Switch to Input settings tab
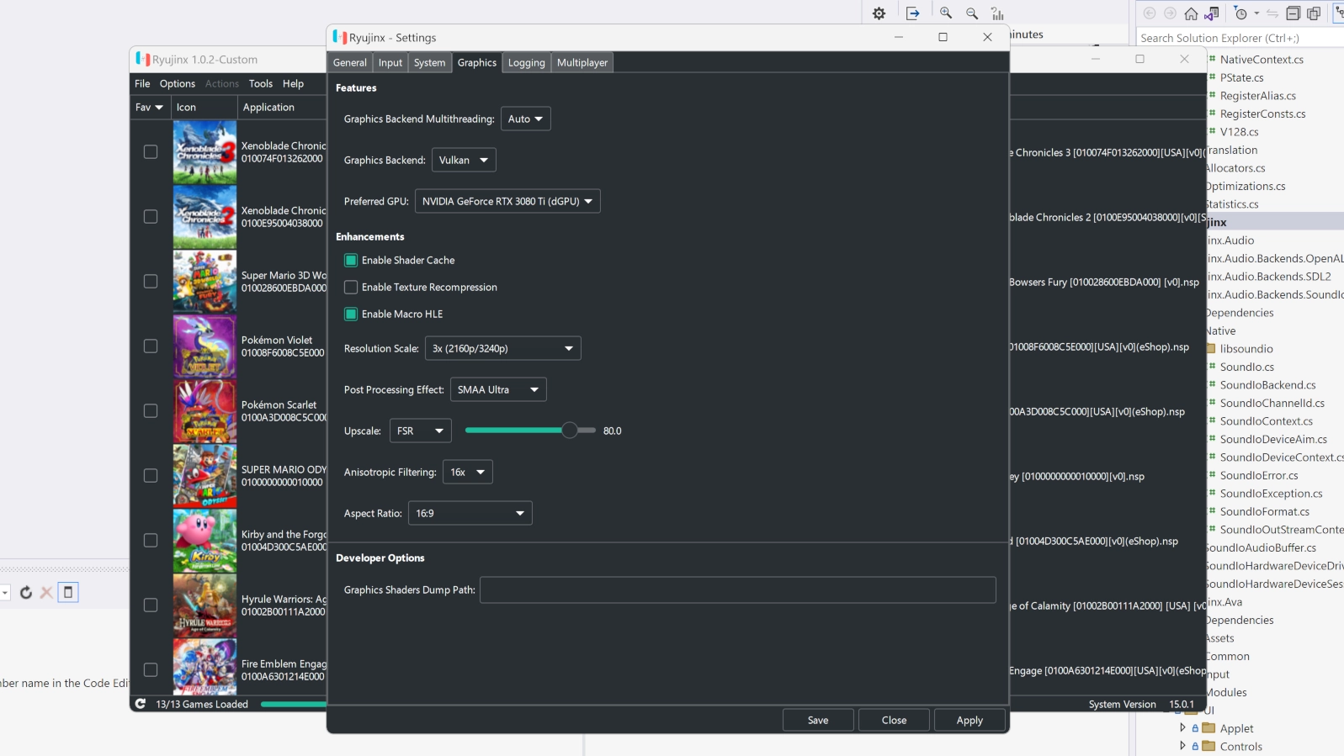The image size is (1344, 756). 390,62
